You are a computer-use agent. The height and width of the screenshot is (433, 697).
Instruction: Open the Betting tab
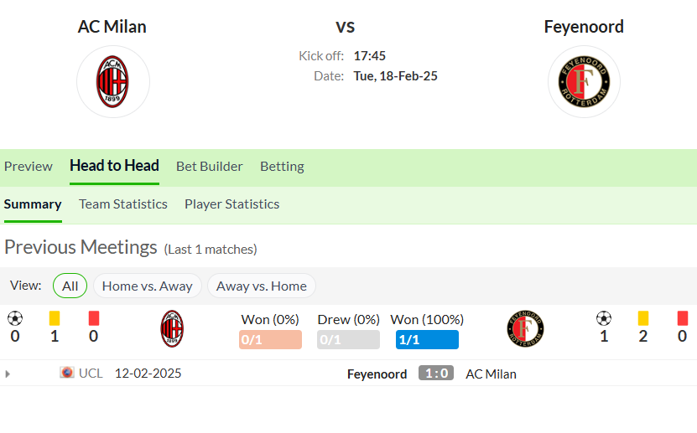pos(282,167)
